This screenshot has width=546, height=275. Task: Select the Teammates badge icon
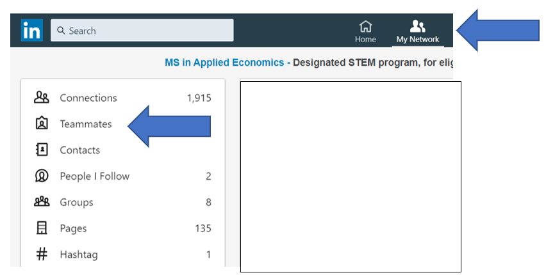(x=42, y=123)
